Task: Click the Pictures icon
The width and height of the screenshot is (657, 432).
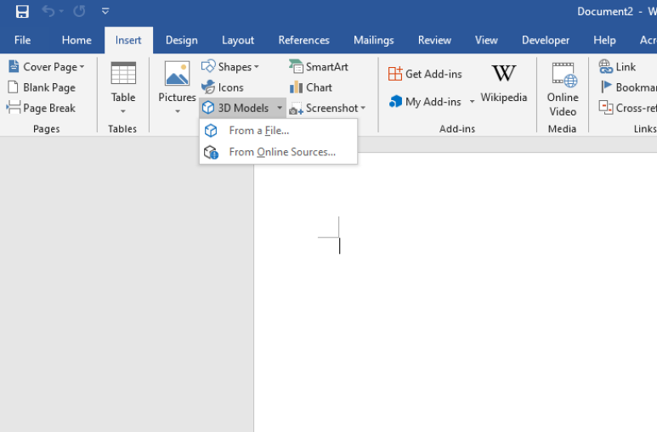Action: click(178, 73)
